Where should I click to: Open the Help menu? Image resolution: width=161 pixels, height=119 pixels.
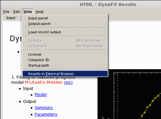click(40, 12)
